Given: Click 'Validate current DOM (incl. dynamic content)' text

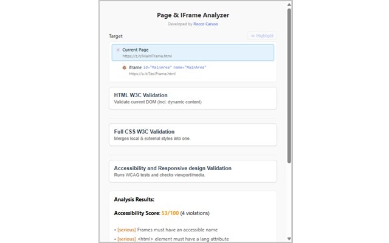Looking at the screenshot, I should pos(158,102).
